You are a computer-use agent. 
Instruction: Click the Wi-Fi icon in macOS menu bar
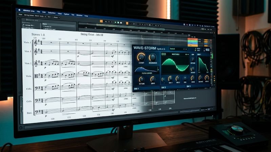point(197,26)
